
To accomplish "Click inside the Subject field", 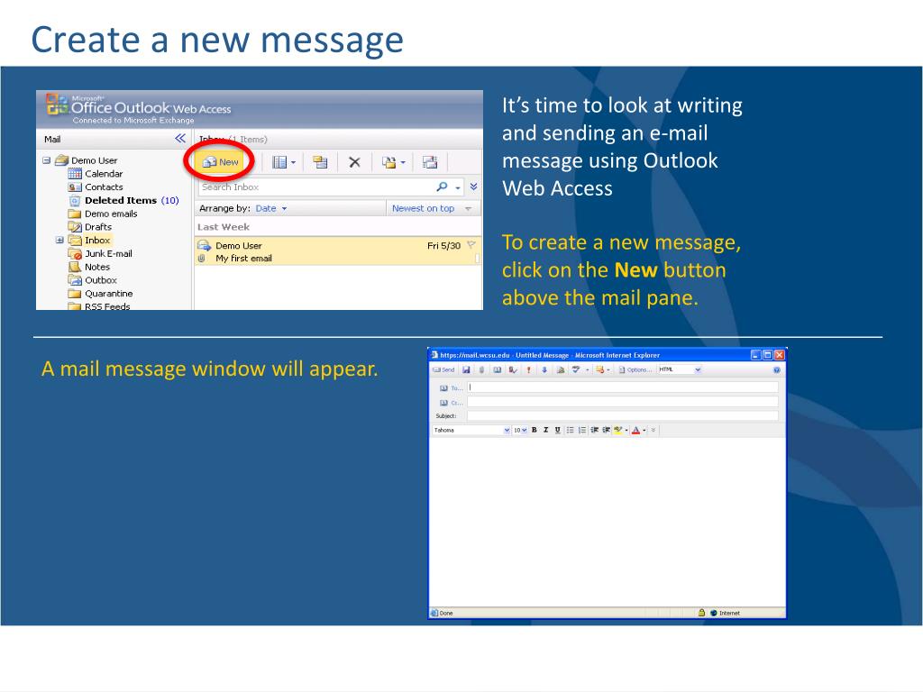I will (623, 416).
